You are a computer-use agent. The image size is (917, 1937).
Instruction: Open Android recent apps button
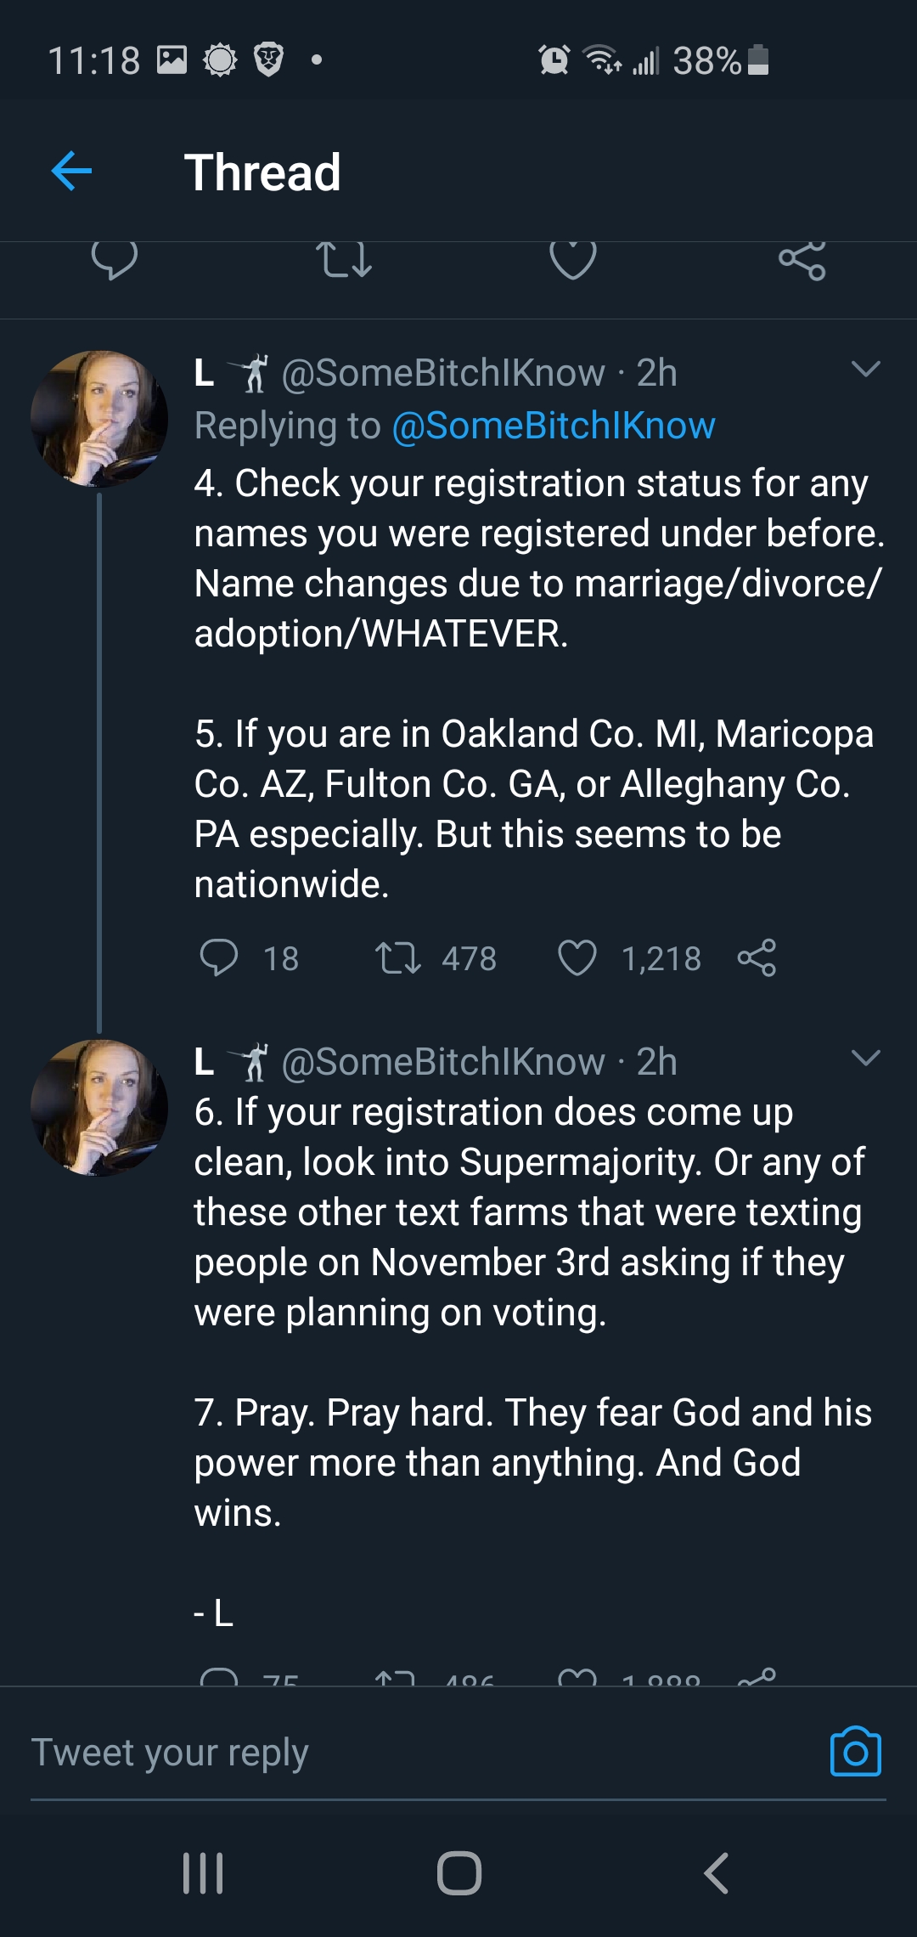[204, 1872]
